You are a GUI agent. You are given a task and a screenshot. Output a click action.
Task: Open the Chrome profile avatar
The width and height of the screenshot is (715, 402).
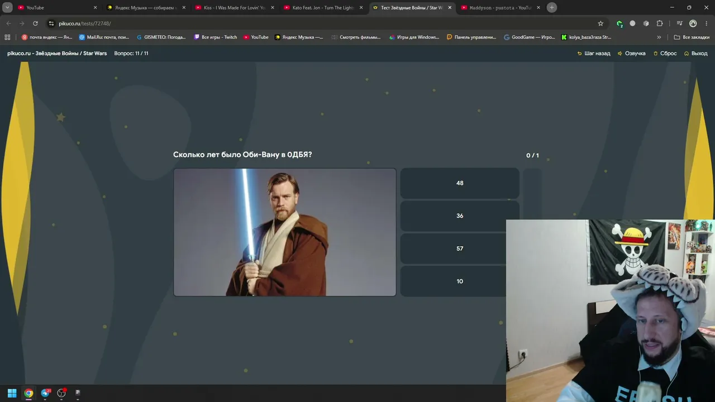[693, 23]
